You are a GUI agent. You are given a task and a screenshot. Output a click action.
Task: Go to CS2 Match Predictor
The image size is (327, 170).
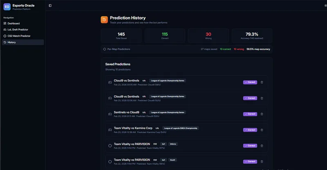[x=23, y=36]
